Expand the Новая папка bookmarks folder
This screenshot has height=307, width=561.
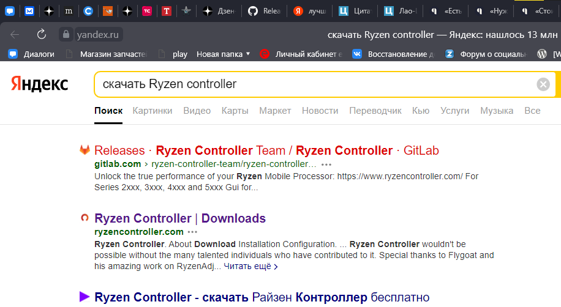point(224,54)
